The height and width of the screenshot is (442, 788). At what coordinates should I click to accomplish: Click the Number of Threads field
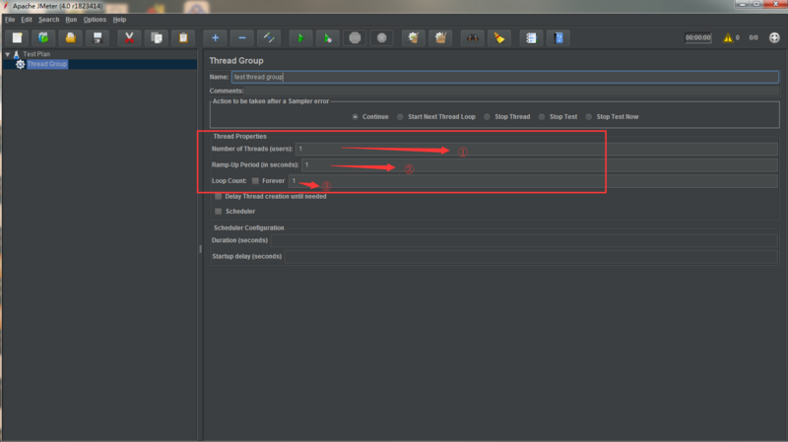537,149
